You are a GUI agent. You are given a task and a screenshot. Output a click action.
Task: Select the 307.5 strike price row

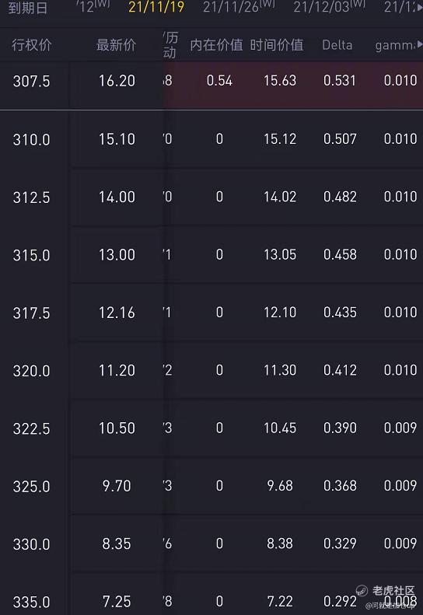(211, 81)
